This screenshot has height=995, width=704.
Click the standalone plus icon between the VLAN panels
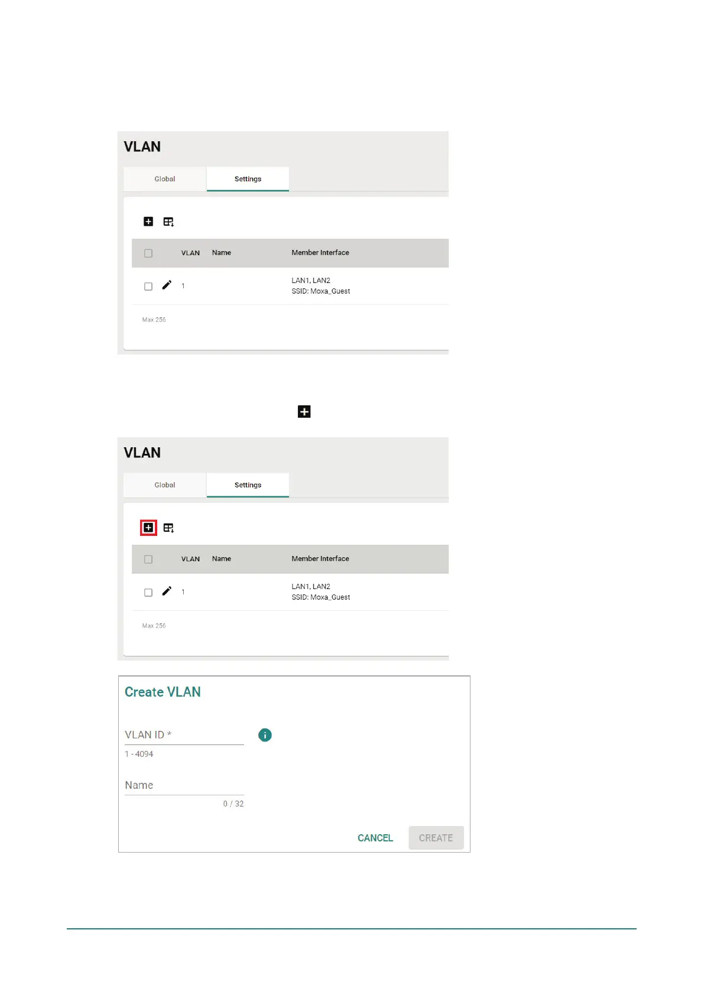(x=304, y=412)
